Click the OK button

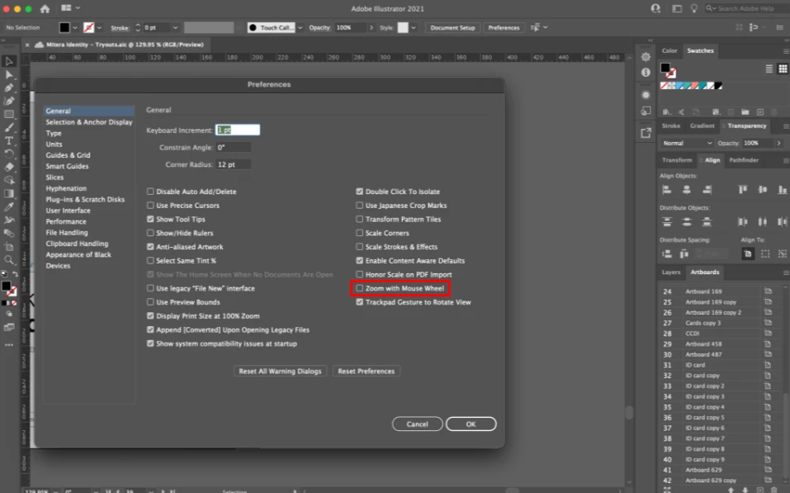click(471, 424)
